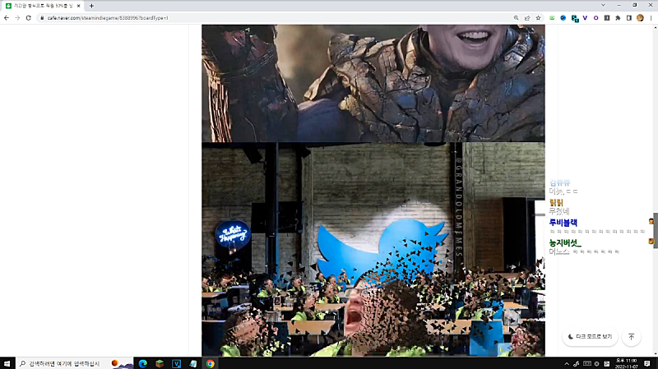This screenshot has height=369, width=658.
Task: Click the Thanos armor meme image
Action: coord(373,83)
